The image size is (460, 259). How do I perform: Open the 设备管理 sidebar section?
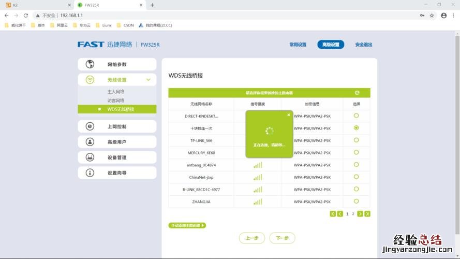(x=117, y=157)
